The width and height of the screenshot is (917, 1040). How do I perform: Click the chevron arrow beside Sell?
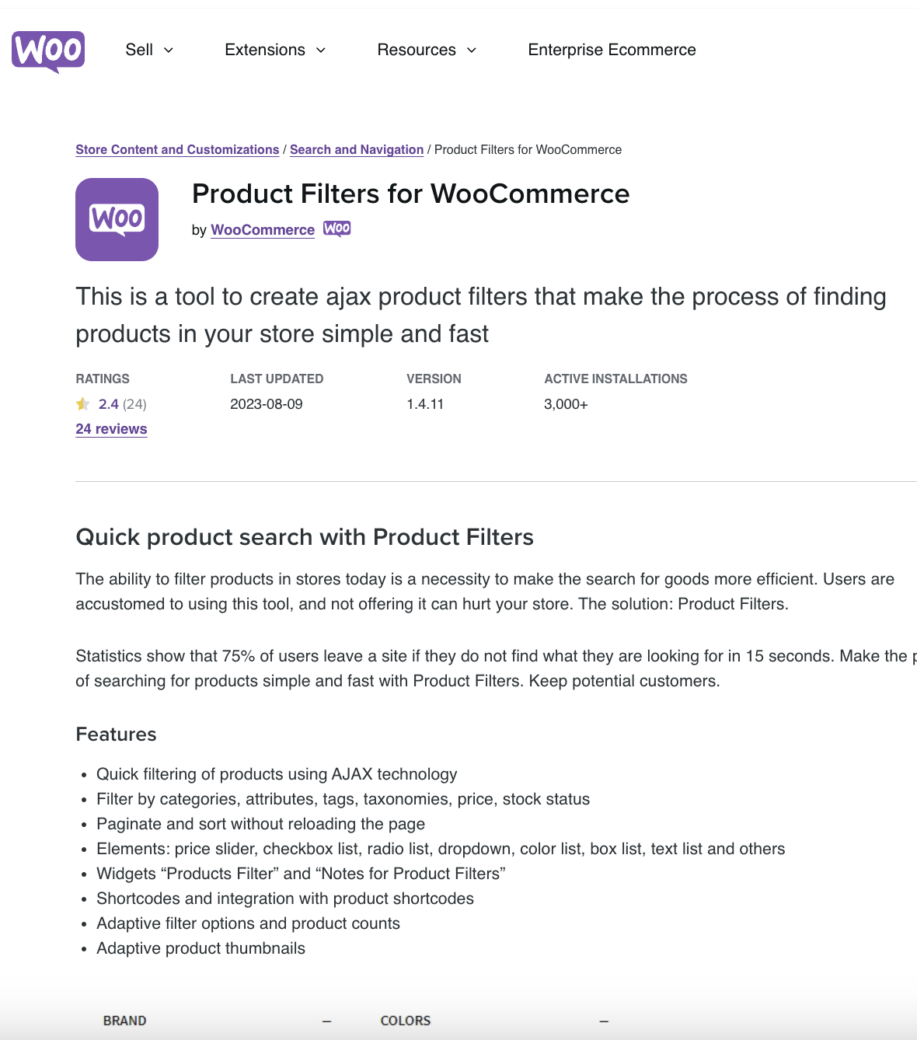tap(169, 51)
